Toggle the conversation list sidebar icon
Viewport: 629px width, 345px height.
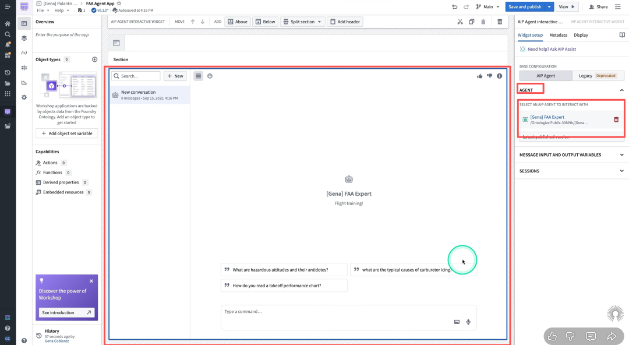pyautogui.click(x=198, y=76)
